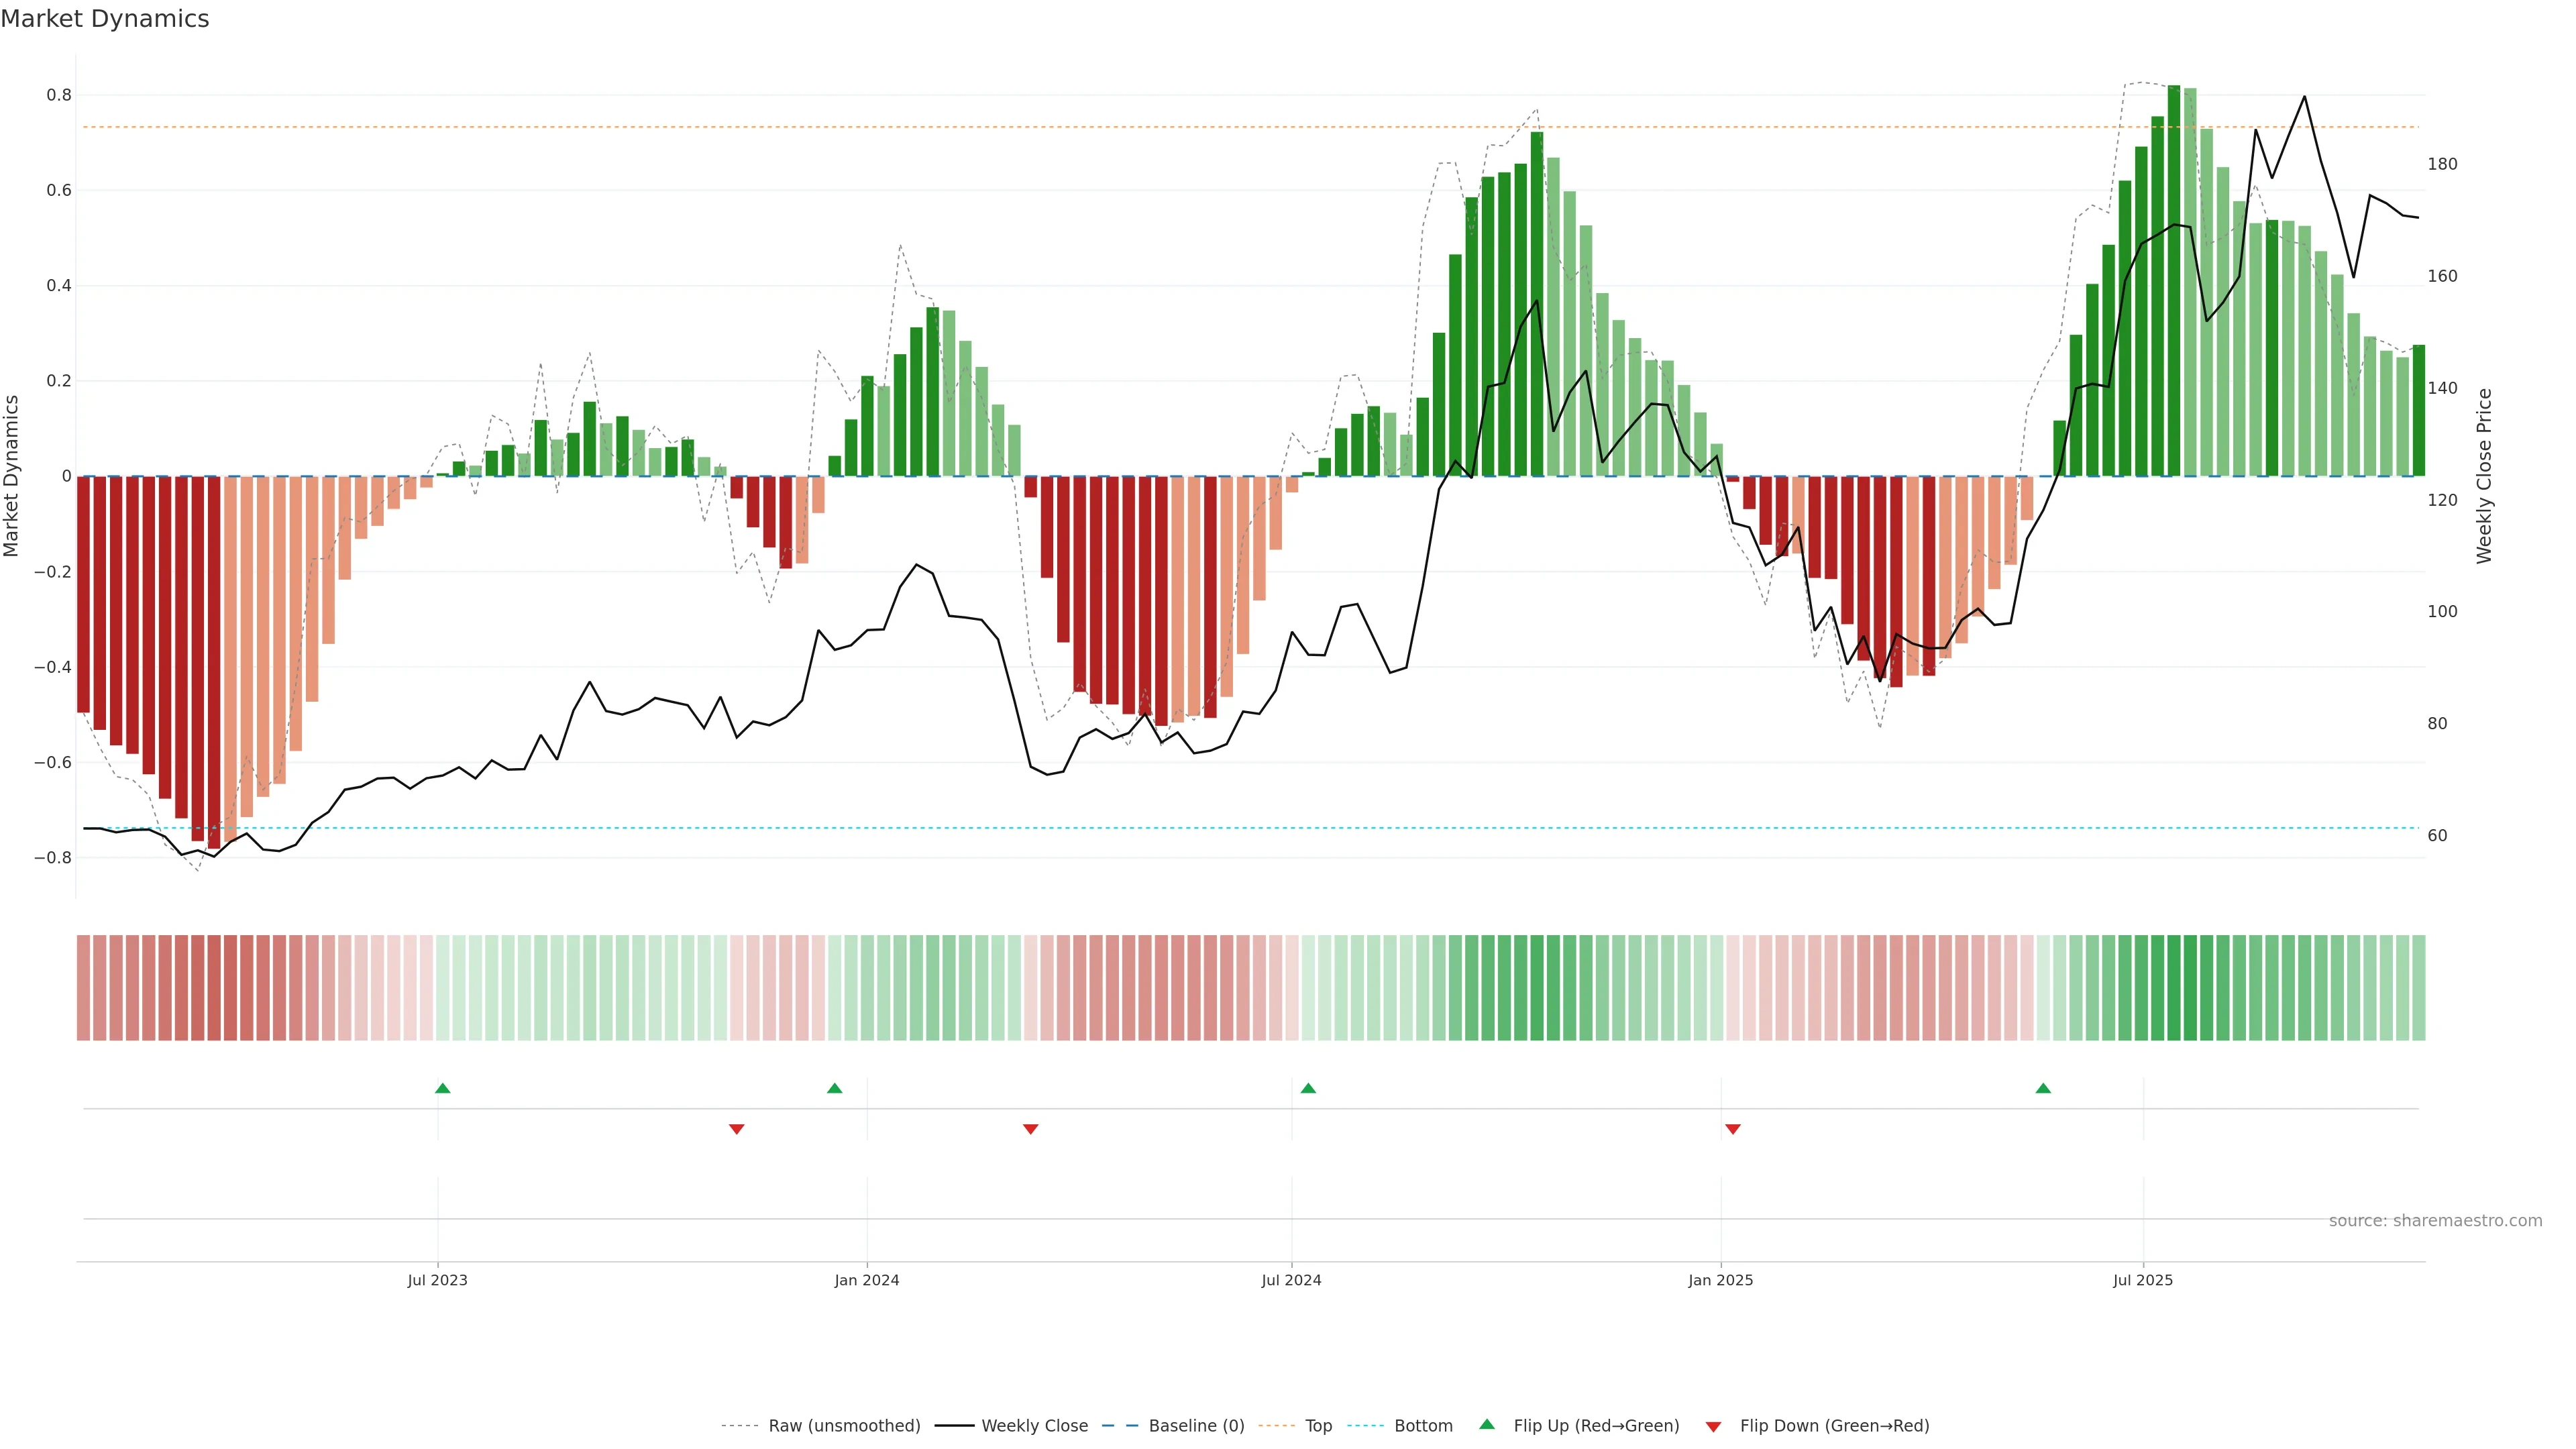Click the Jan 2025 x-axis label
This screenshot has height=1449, width=2576.
[x=1720, y=1280]
